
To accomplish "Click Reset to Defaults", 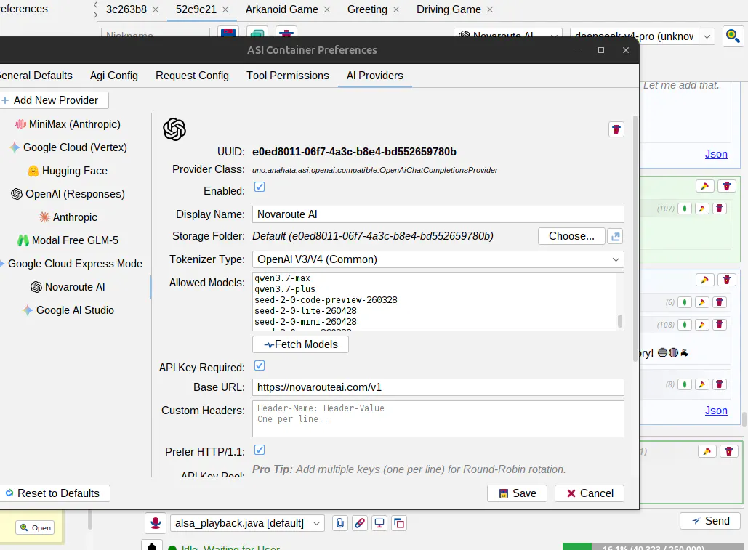I will pyautogui.click(x=54, y=493).
